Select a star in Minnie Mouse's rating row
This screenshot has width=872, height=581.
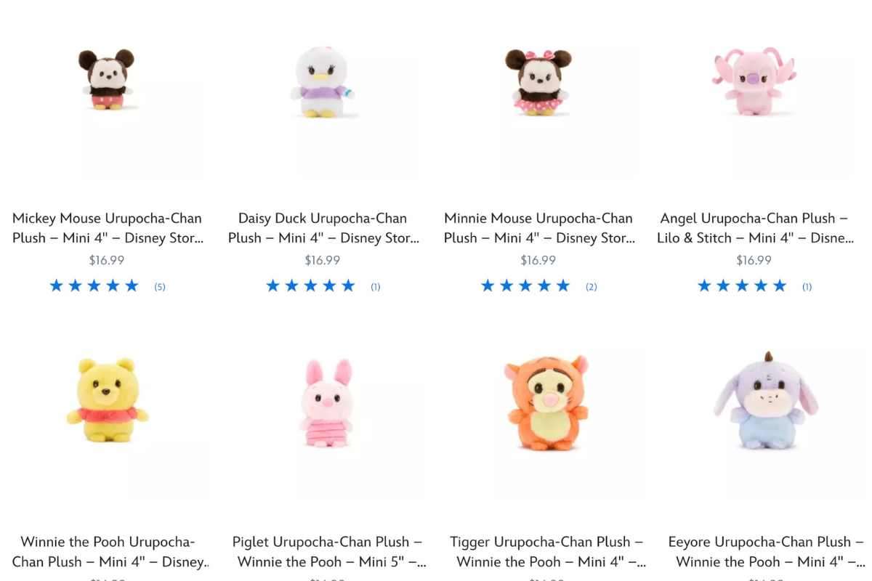coord(525,285)
